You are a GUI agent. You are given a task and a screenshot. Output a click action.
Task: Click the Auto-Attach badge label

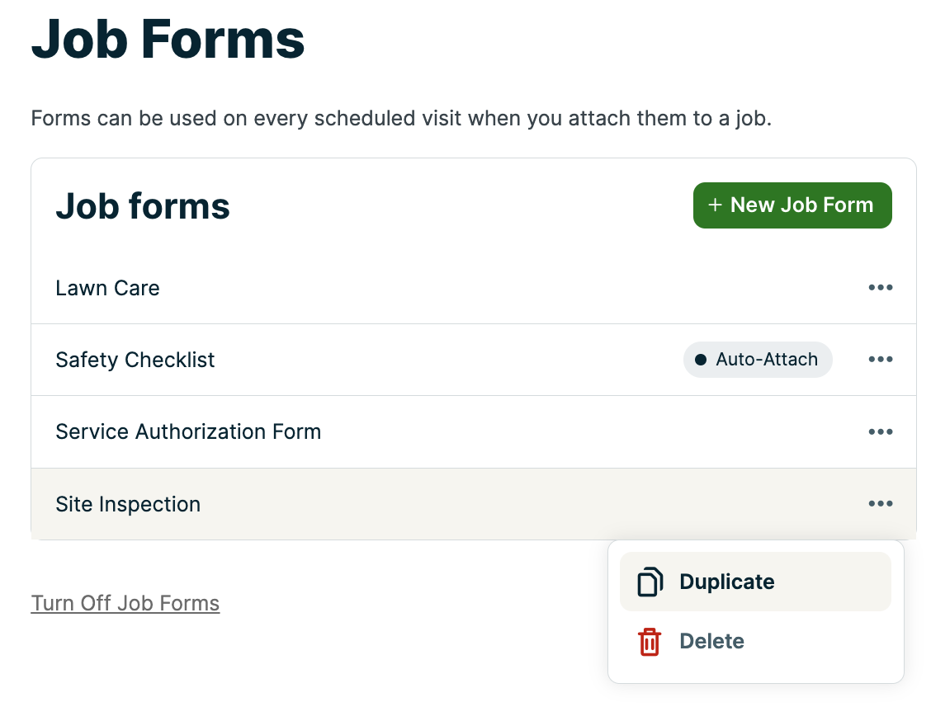click(767, 360)
